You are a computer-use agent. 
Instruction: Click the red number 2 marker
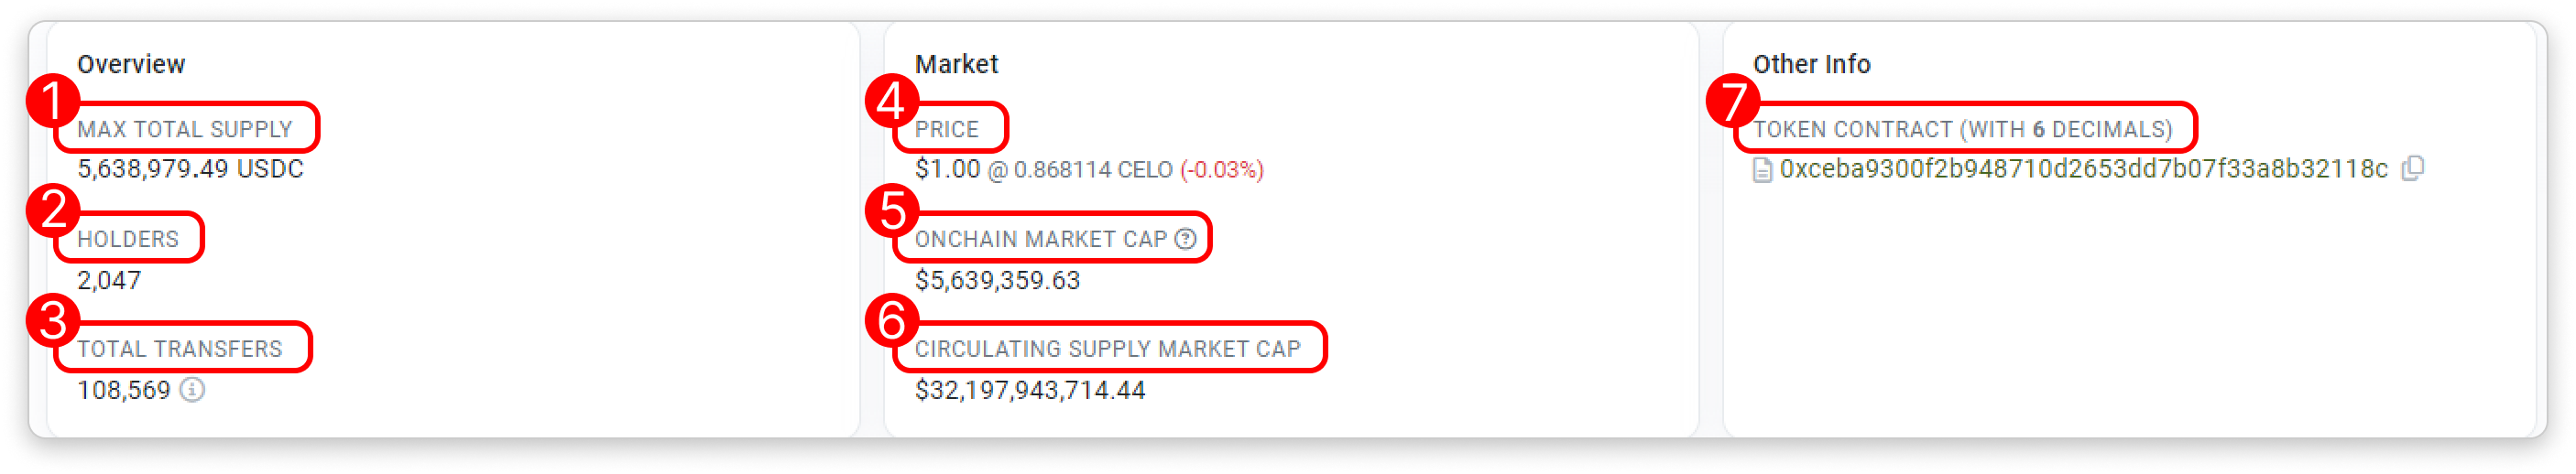[x=52, y=210]
